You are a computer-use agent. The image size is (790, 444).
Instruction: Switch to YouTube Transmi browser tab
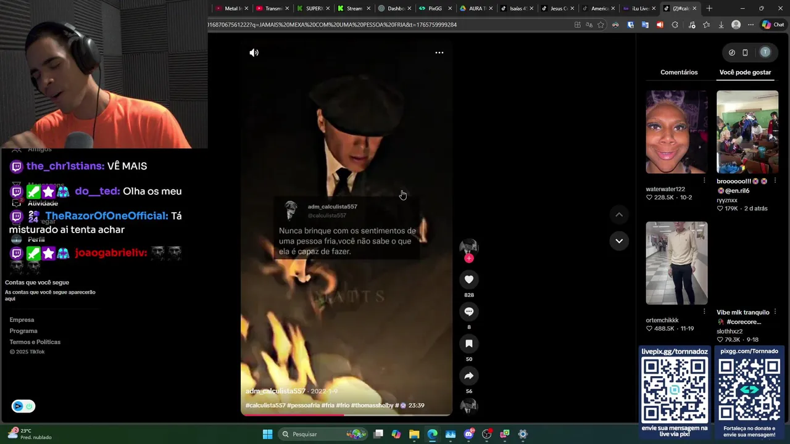click(x=272, y=8)
